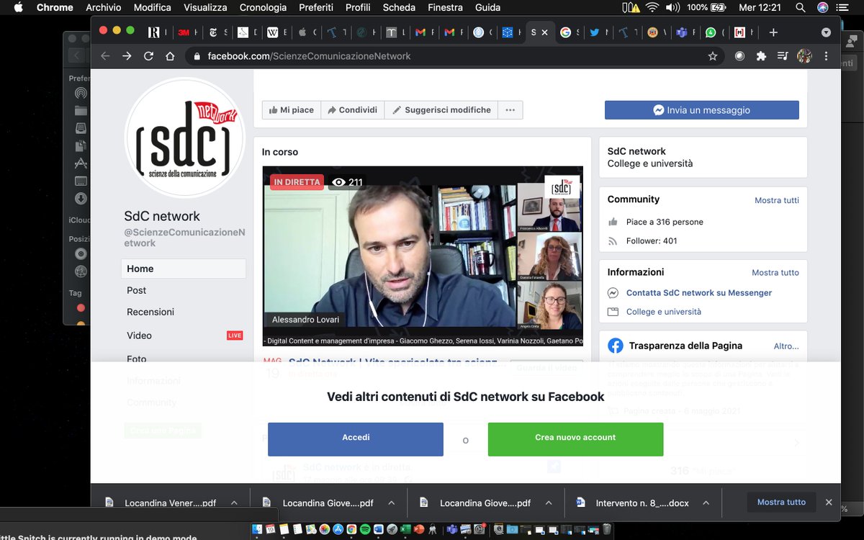Click Mostra tutto downloads button
The width and height of the screenshot is (864, 540).
781,503
